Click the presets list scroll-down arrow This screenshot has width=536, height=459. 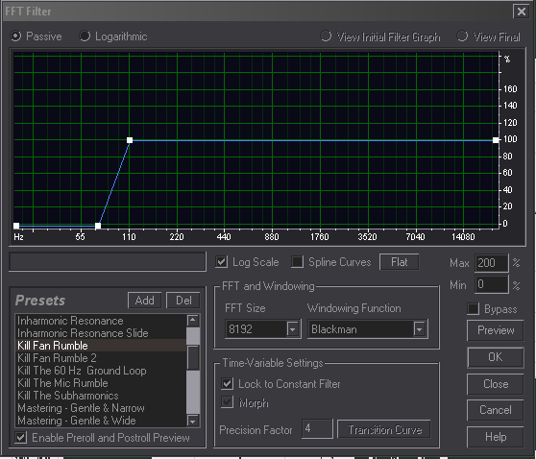tap(193, 421)
